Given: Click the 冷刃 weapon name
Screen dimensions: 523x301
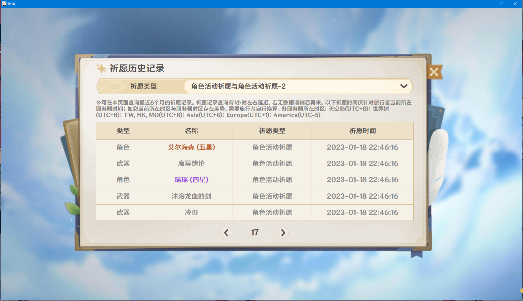Looking at the screenshot, I should point(191,212).
